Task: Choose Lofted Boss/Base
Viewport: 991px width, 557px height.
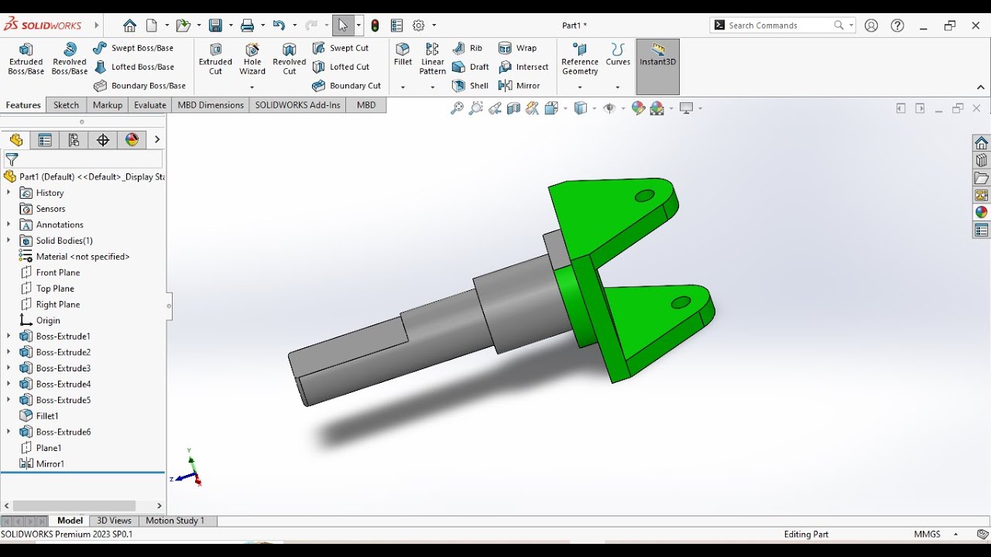Action: click(134, 67)
